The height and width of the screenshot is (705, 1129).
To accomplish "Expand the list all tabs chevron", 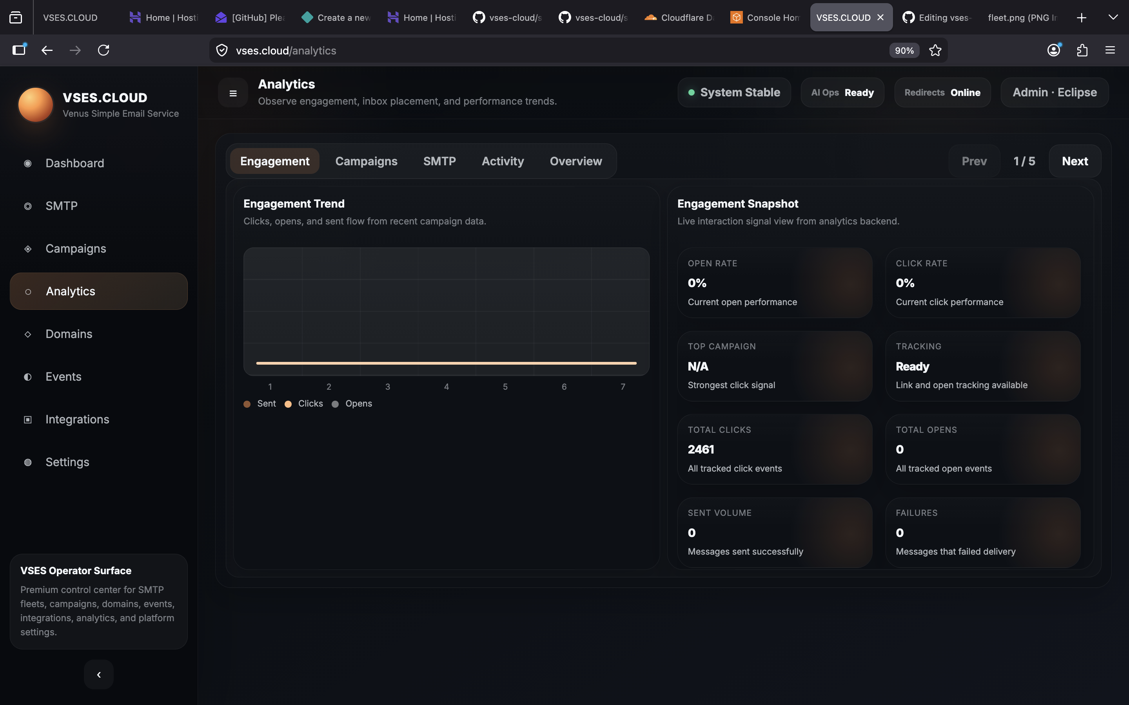I will point(1113,17).
